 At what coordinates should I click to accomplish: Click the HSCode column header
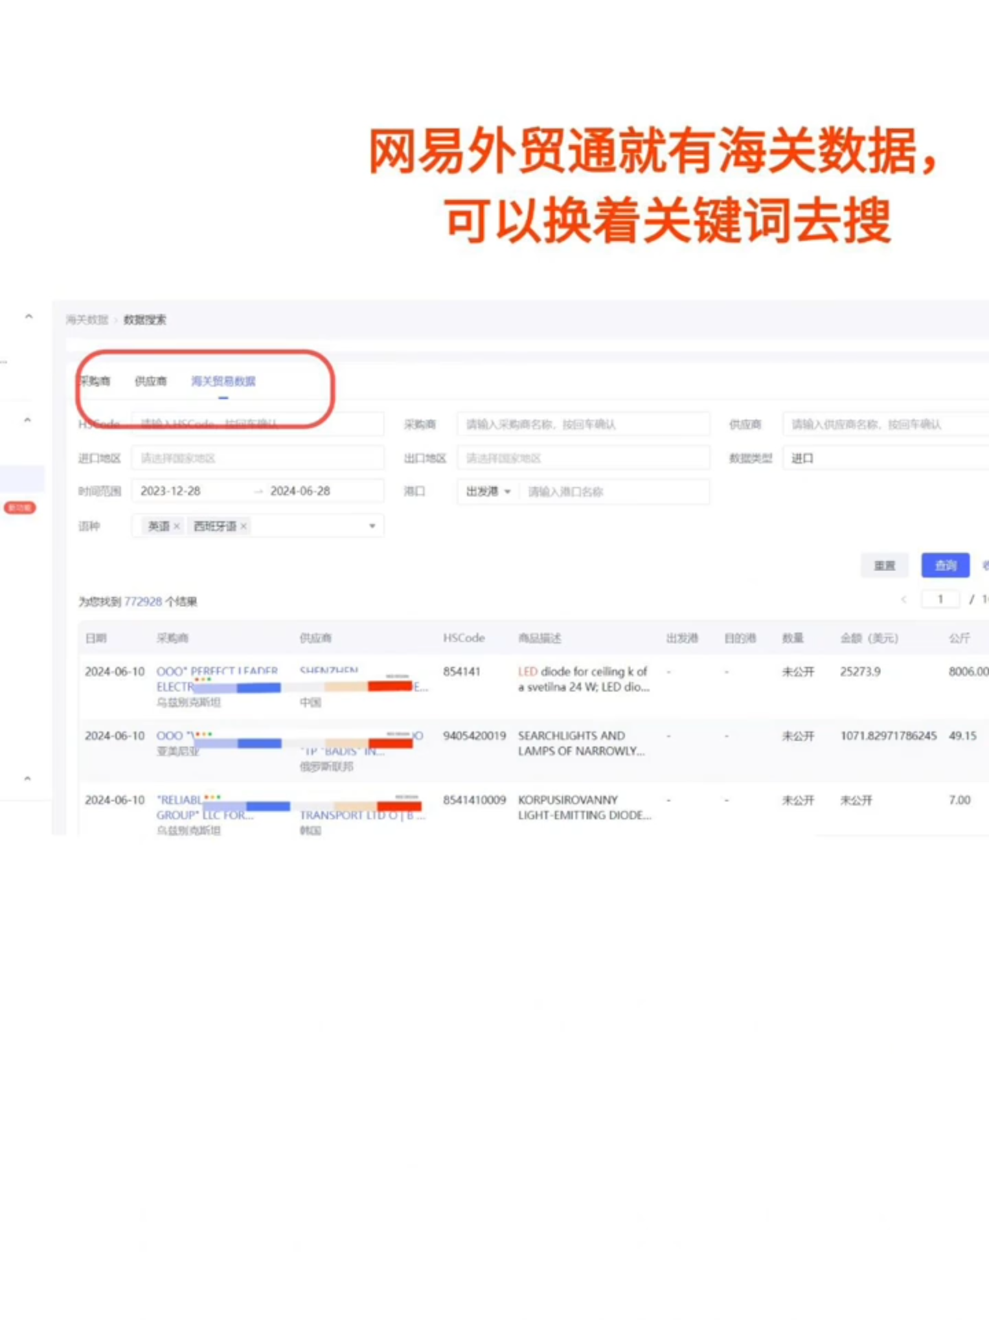(464, 638)
